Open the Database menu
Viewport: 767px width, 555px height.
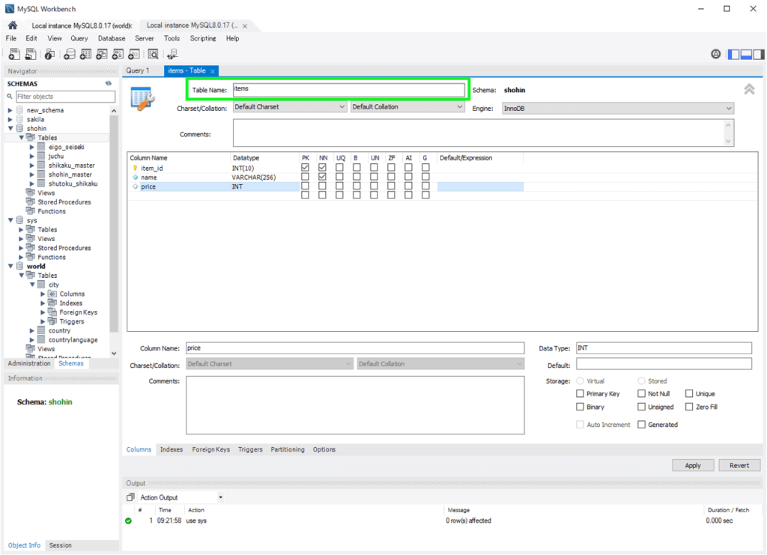112,39
